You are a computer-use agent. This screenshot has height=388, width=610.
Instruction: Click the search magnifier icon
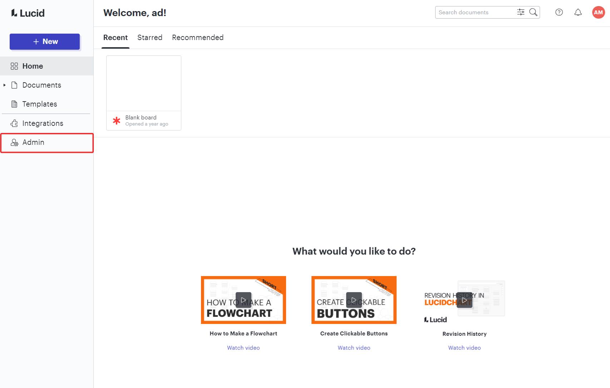click(533, 12)
